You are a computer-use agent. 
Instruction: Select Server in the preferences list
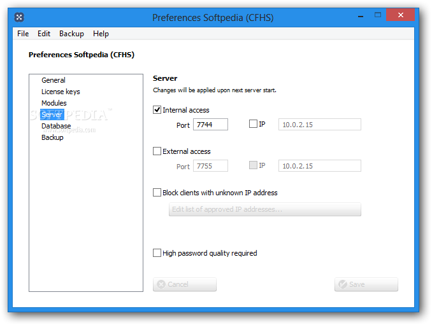52,114
